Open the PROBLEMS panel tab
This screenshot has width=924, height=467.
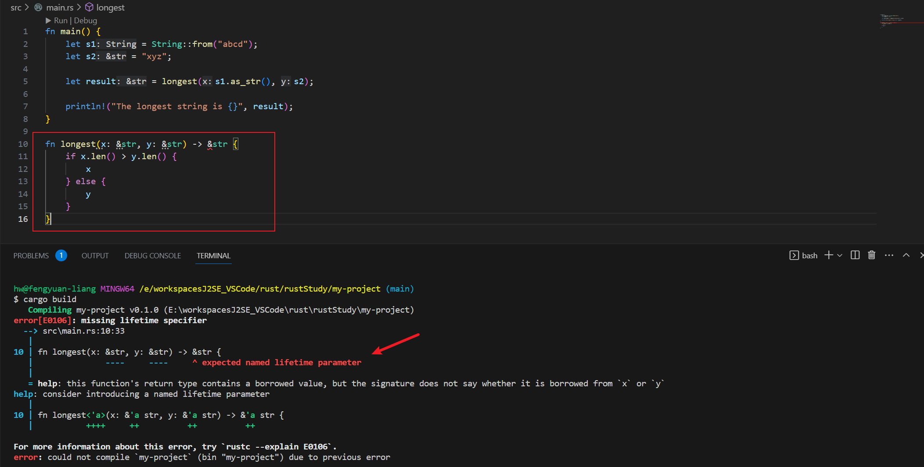coord(31,256)
